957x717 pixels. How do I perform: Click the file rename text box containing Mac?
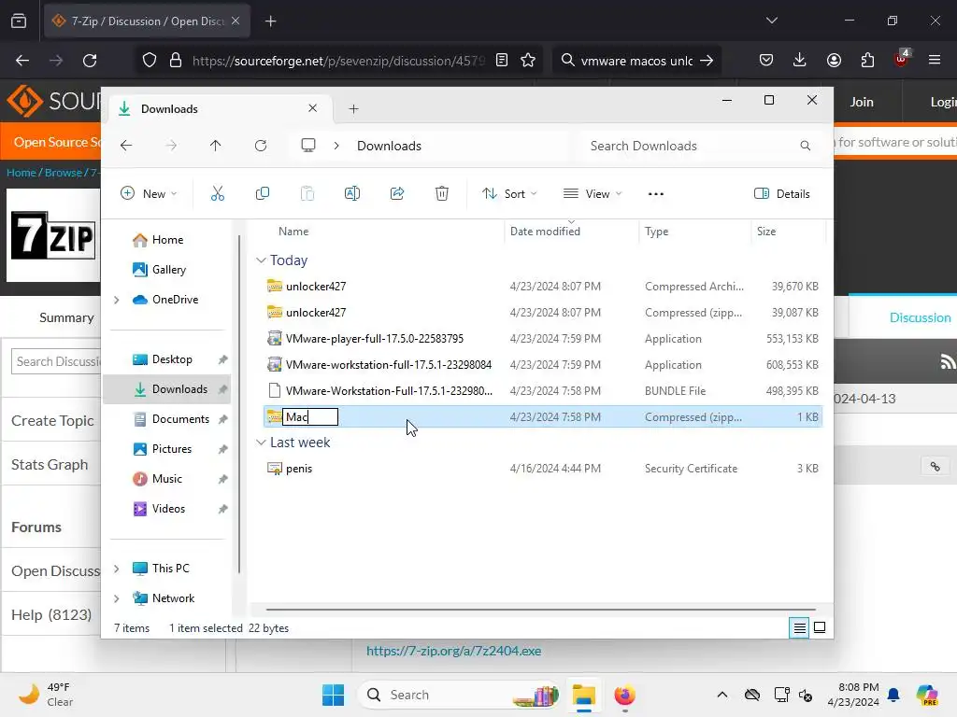tap(310, 417)
